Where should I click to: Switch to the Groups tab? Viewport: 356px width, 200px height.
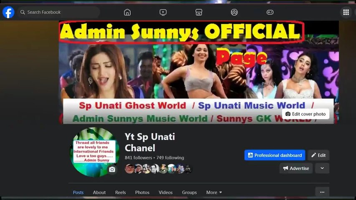[x=189, y=192]
